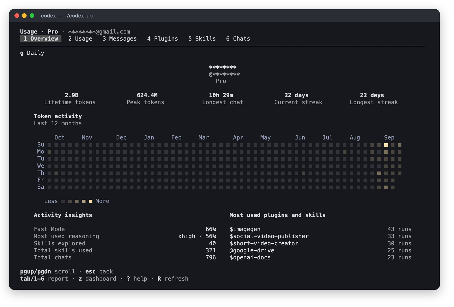The width and height of the screenshot is (454, 307).
Task: Click the Token activity heading
Action: pyautogui.click(x=58, y=116)
